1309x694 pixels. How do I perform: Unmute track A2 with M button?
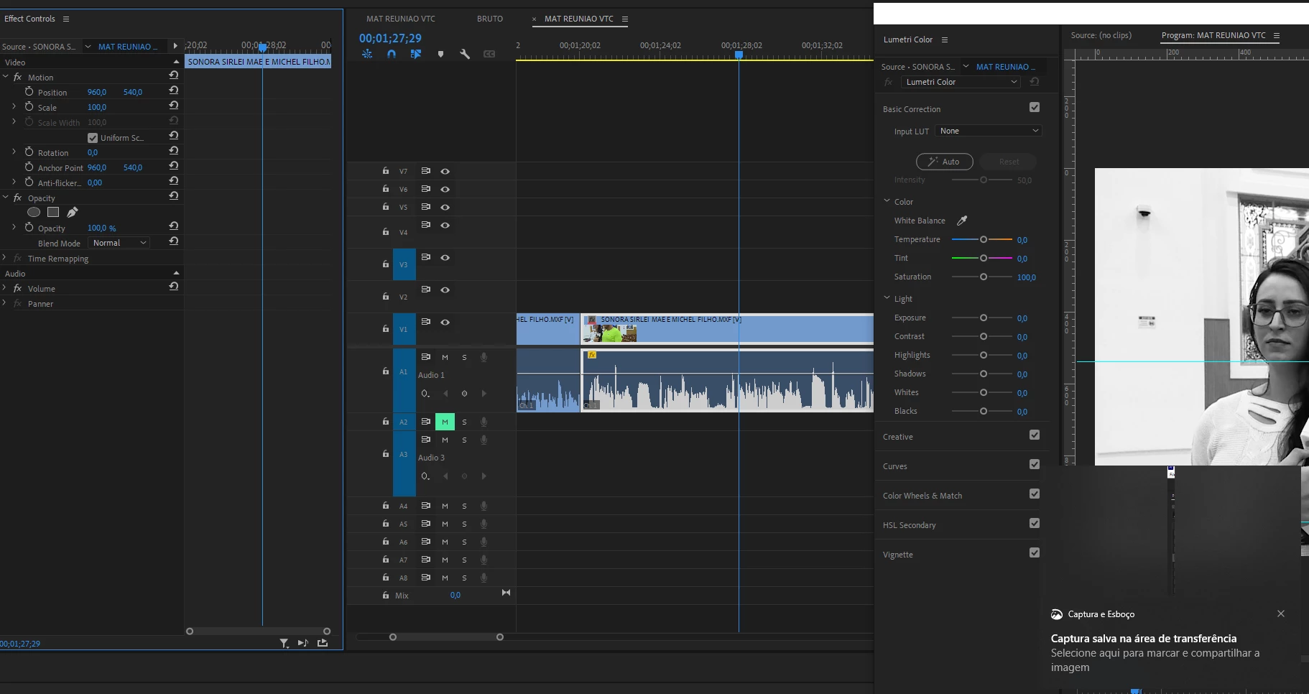[445, 422]
